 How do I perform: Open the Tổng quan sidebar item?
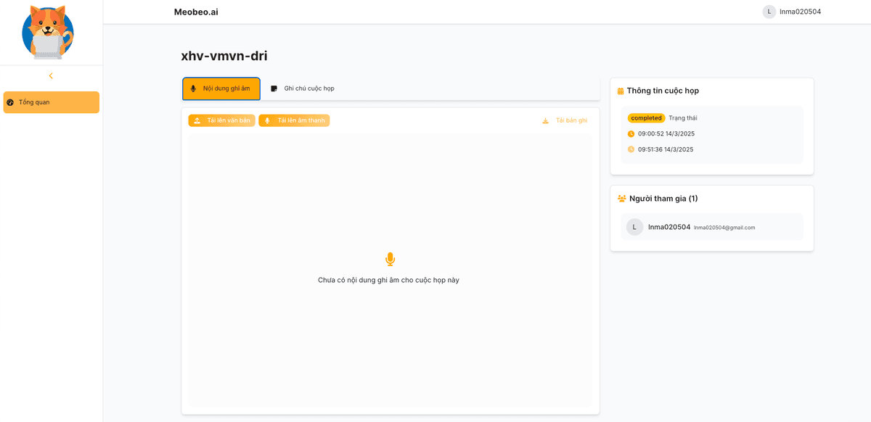click(x=51, y=102)
